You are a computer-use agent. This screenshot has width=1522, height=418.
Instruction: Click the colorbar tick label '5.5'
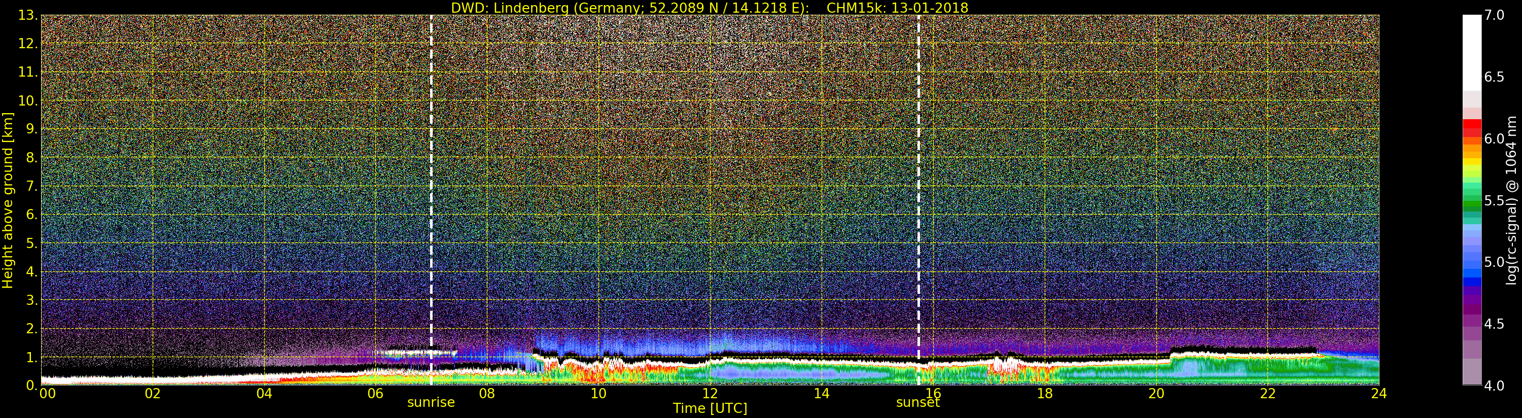[x=1494, y=200]
